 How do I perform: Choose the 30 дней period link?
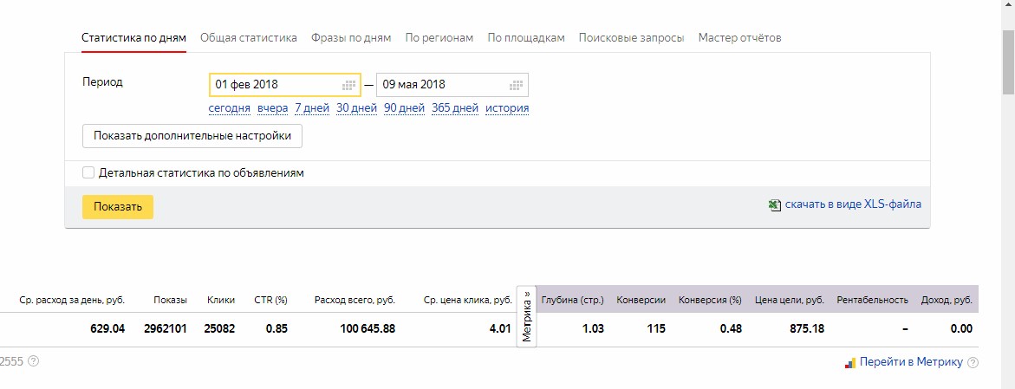(x=356, y=108)
